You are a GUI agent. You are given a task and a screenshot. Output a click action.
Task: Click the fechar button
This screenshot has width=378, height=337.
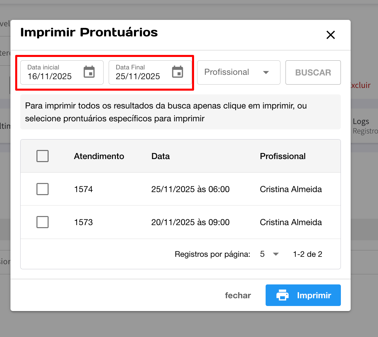pyautogui.click(x=238, y=296)
